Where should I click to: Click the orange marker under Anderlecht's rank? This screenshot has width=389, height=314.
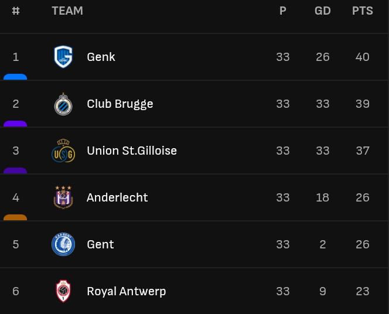click(15, 217)
